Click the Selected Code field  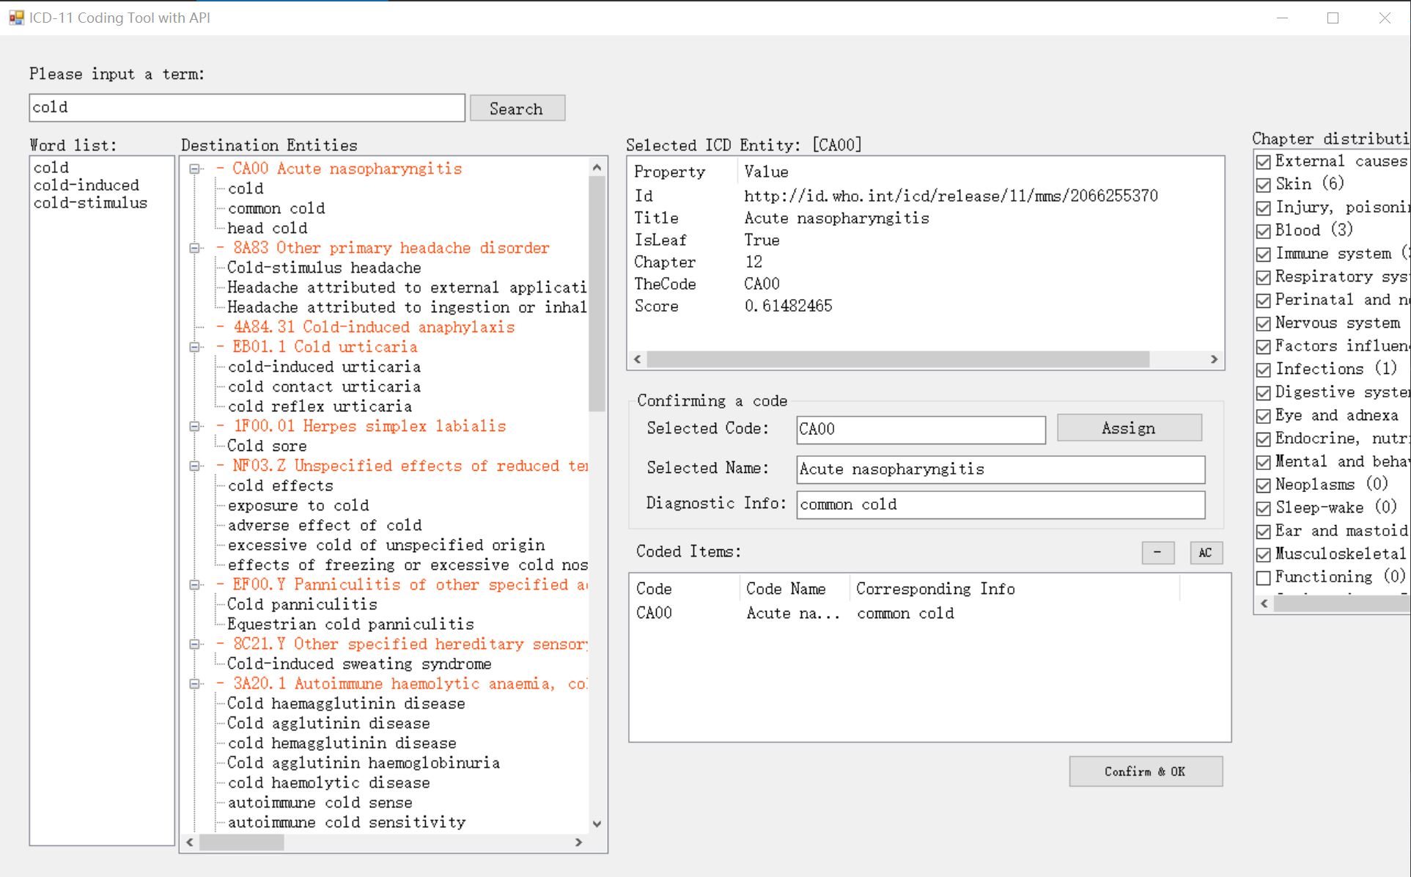pos(921,430)
